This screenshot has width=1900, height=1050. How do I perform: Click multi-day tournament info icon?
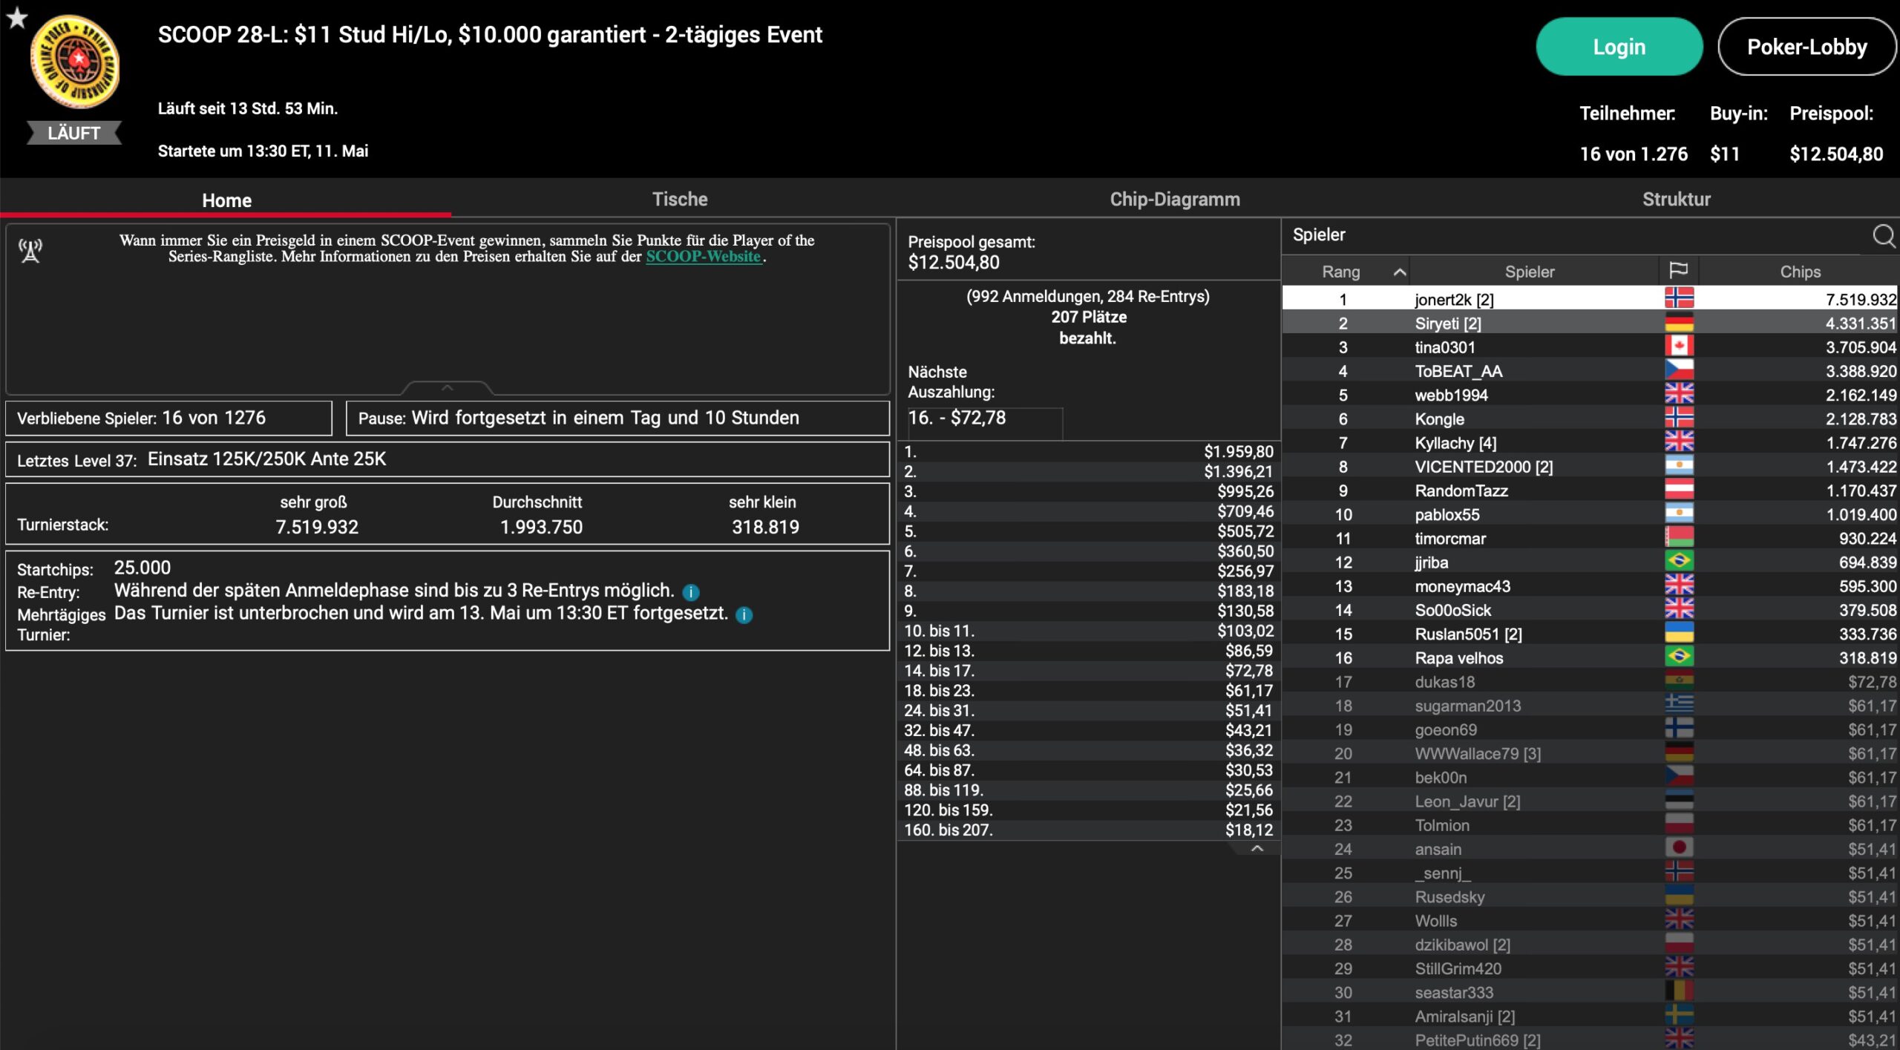coord(744,615)
